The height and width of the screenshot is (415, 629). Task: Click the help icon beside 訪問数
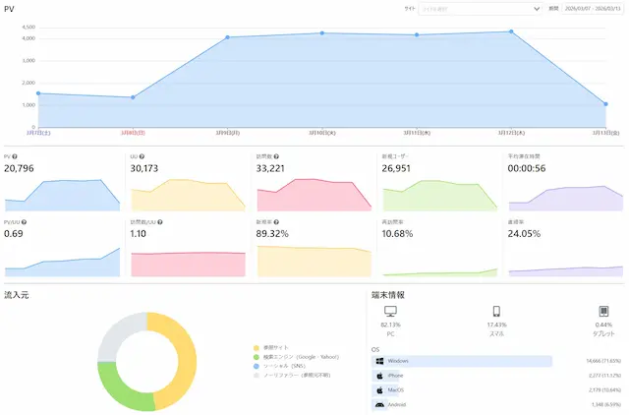(276, 157)
